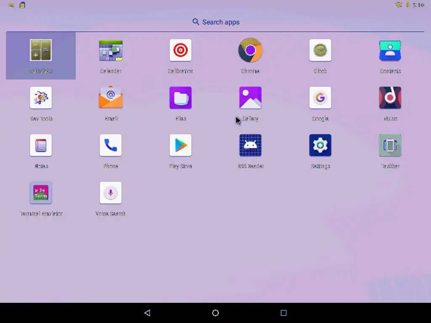The image size is (431, 323).
Task: Tap the Home navigation button
Action: 215,313
